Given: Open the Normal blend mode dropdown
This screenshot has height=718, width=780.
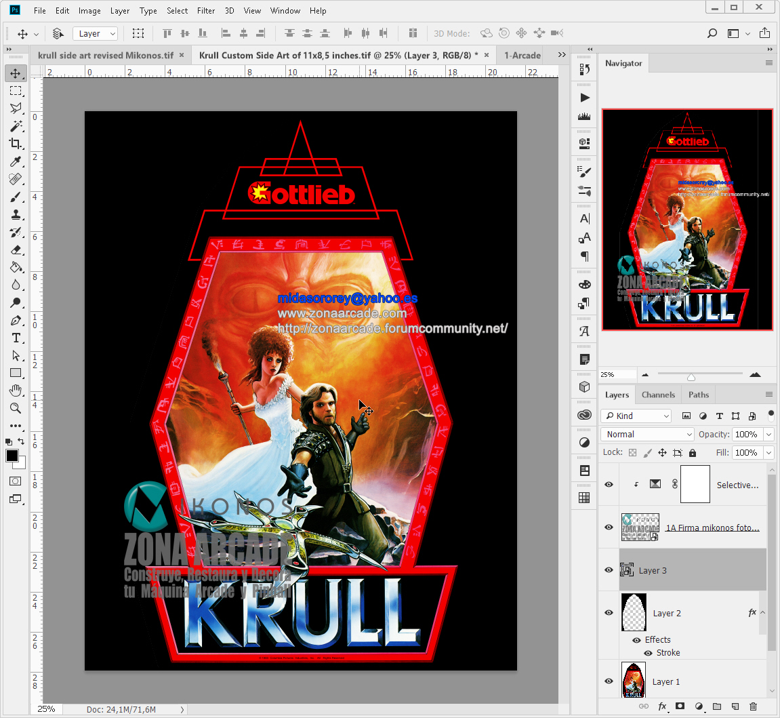Looking at the screenshot, I should [646, 434].
